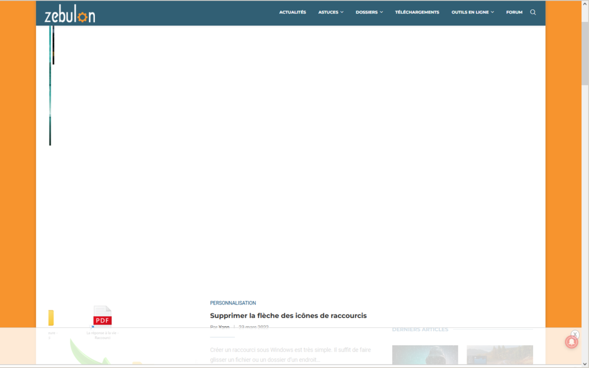Click the article title about removing shortcut arrows
The width and height of the screenshot is (589, 368).
(289, 316)
